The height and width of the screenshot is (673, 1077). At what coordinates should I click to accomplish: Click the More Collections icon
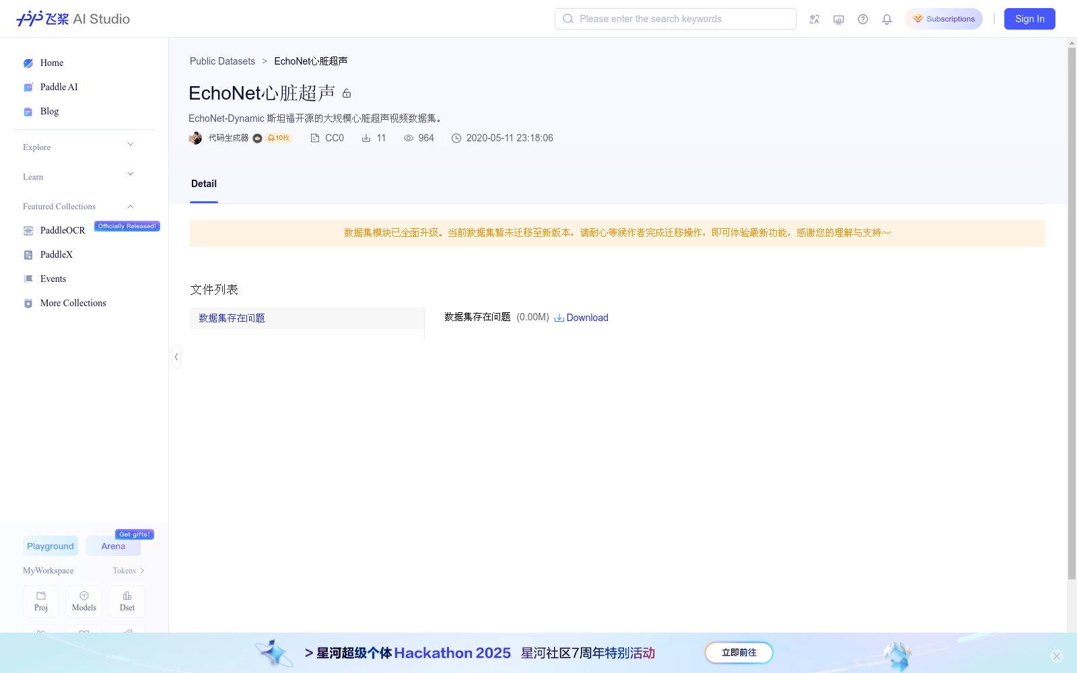(x=28, y=304)
